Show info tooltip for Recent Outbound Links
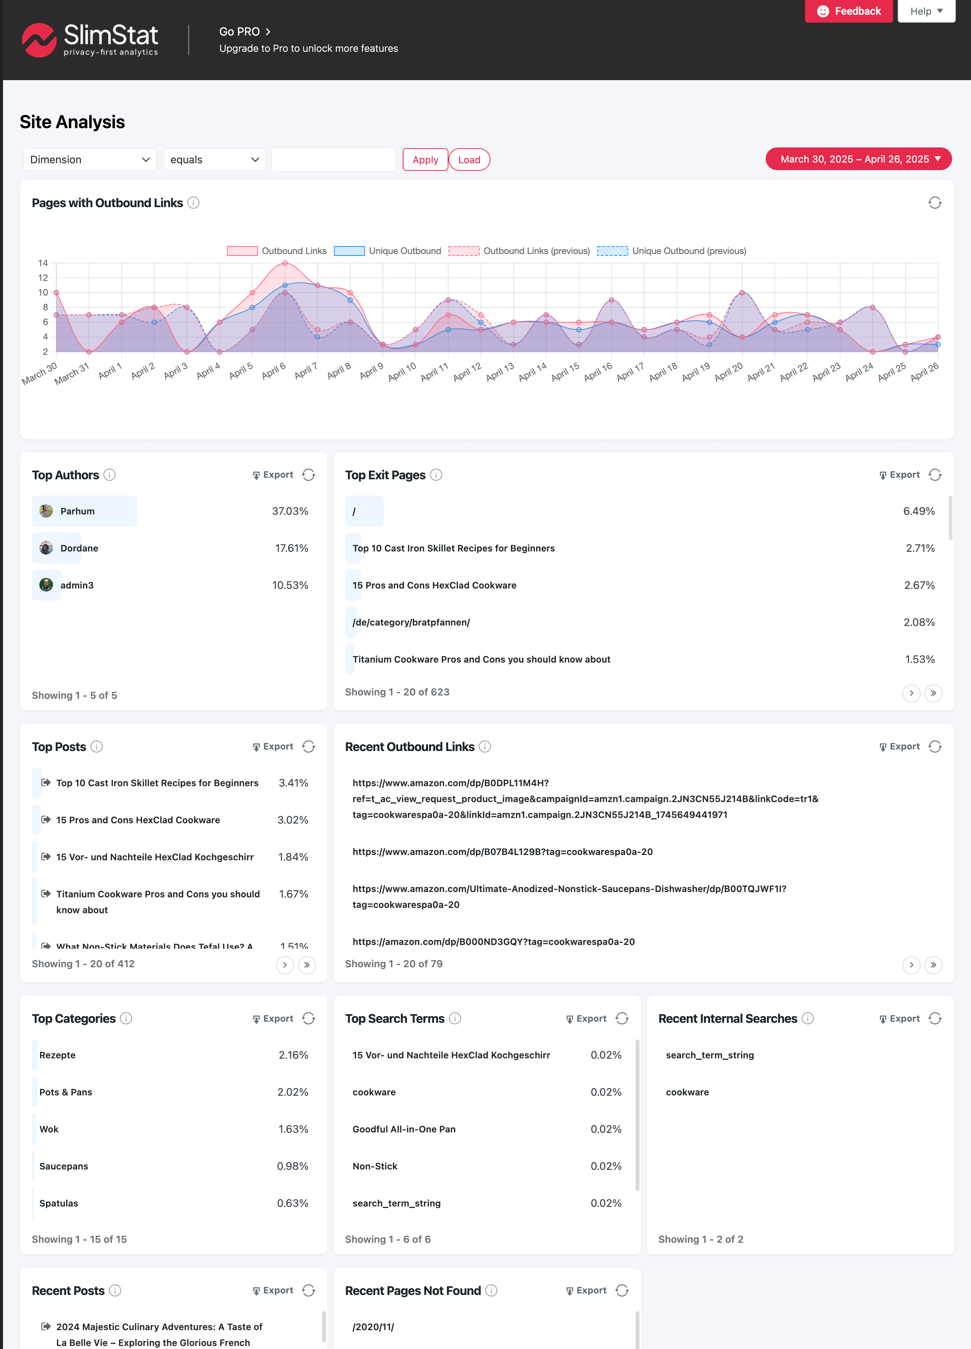The width and height of the screenshot is (971, 1349). click(x=485, y=747)
